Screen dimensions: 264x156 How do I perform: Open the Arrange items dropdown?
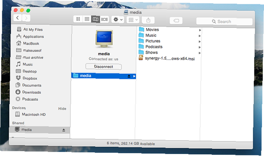(133, 20)
